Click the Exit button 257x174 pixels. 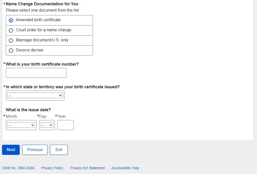[59, 150]
